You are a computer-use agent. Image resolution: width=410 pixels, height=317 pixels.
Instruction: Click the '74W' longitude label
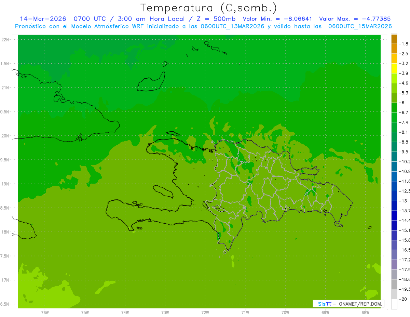125,312
